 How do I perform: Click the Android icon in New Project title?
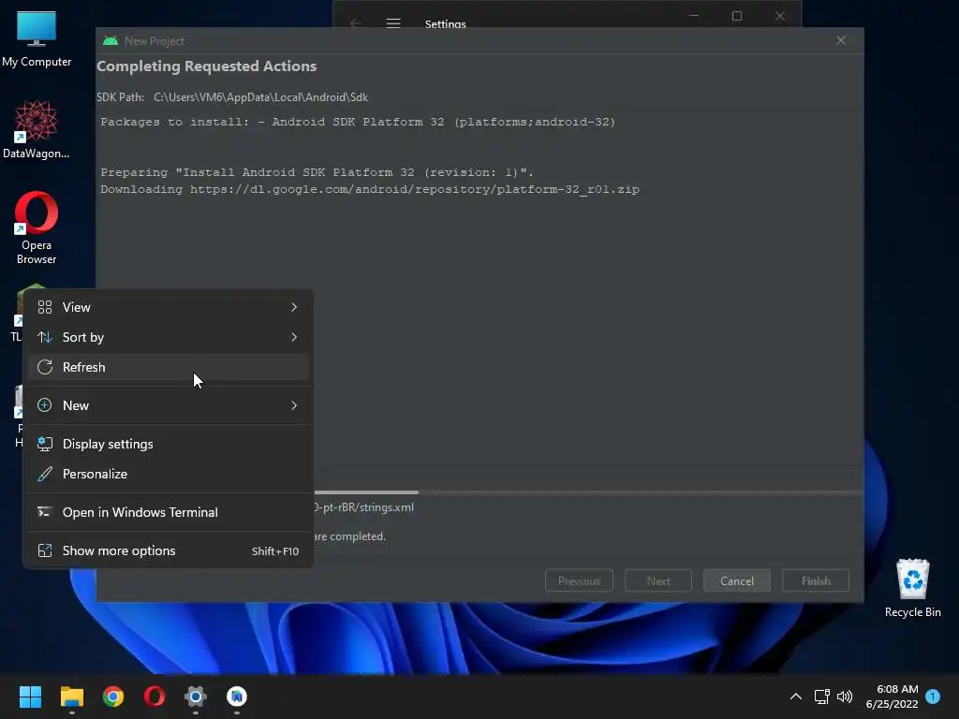111,41
